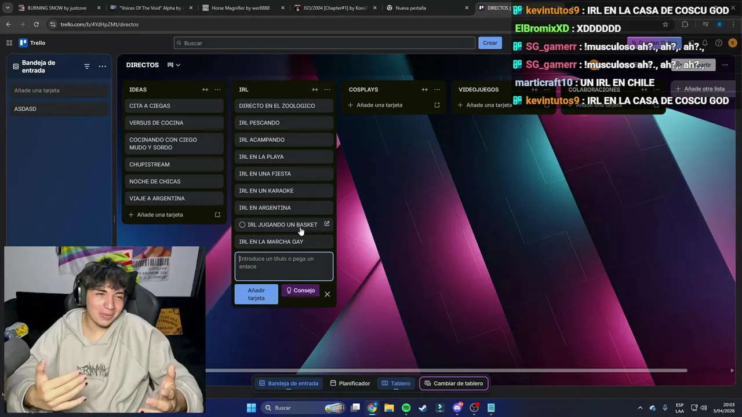Open the CHUPISTREAM card
The width and height of the screenshot is (742, 417).
coord(174,164)
